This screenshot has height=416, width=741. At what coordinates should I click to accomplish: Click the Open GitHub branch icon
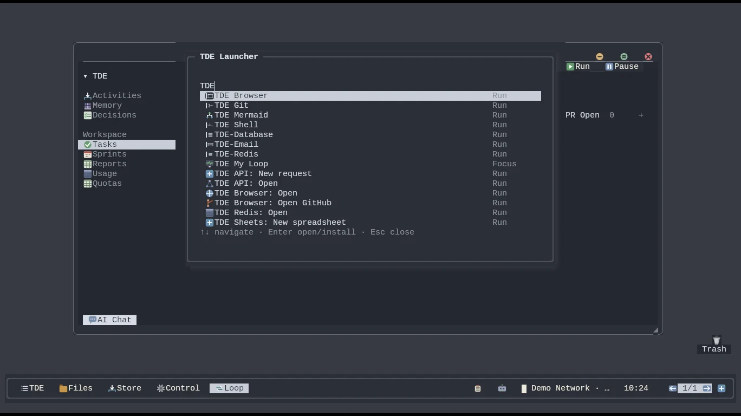point(210,203)
